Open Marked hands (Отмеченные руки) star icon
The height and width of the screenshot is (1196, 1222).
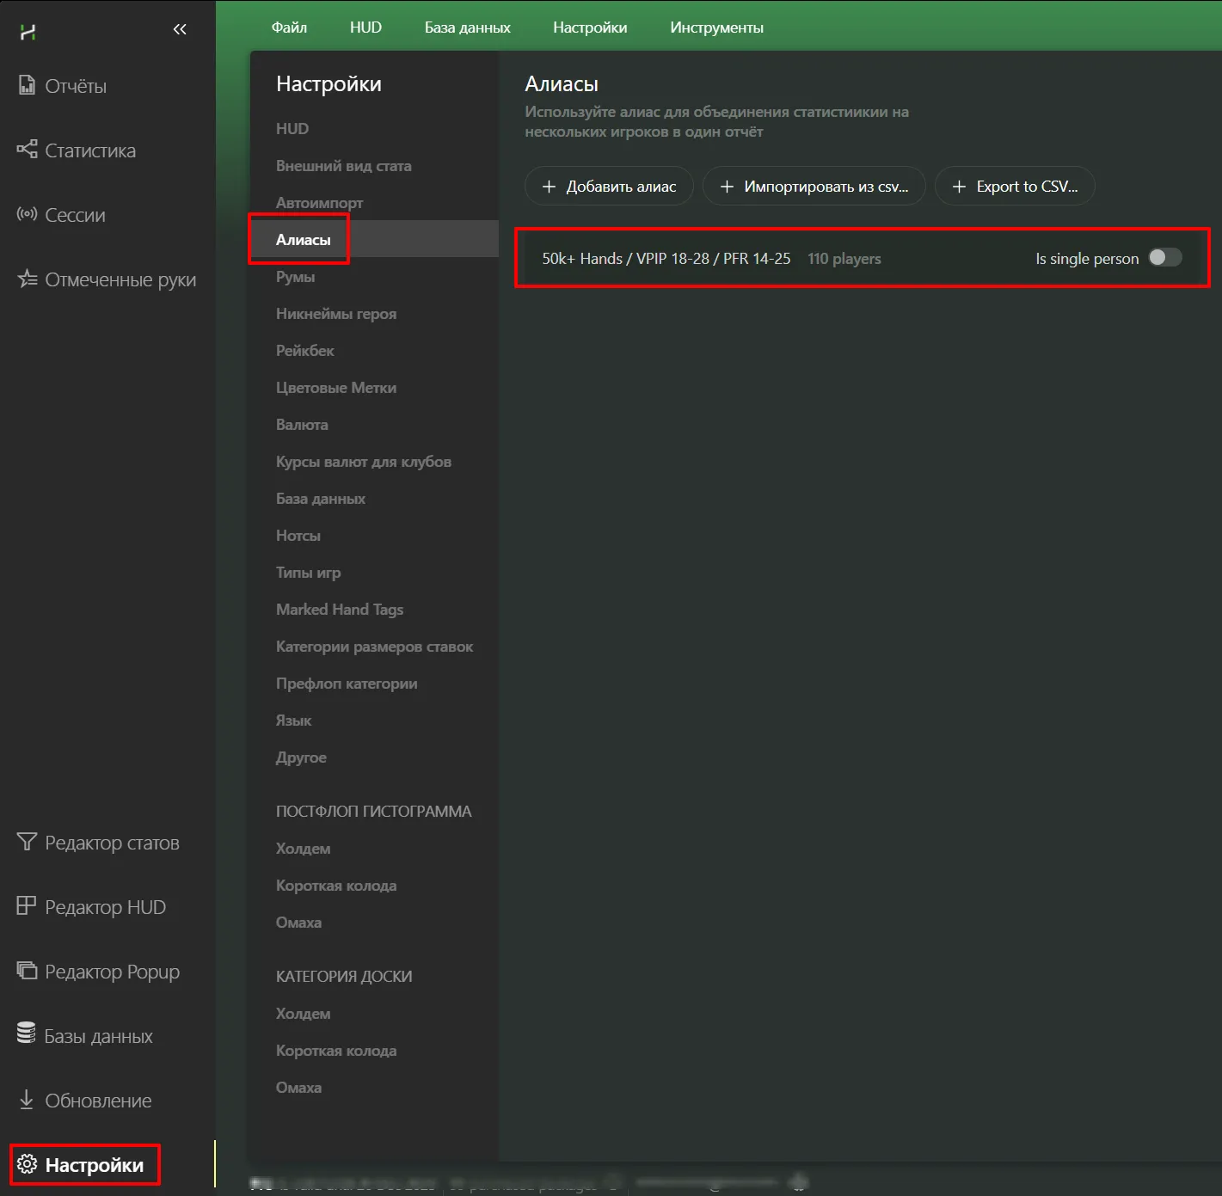click(x=27, y=279)
